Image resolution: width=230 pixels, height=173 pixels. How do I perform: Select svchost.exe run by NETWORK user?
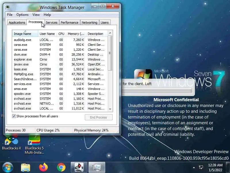point(60,104)
